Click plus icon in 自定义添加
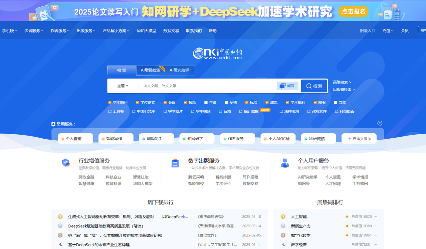The width and height of the screenshot is (426, 249). (350, 139)
